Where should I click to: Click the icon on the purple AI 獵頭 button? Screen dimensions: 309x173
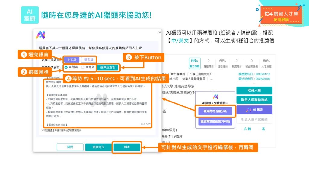click(x=248, y=110)
